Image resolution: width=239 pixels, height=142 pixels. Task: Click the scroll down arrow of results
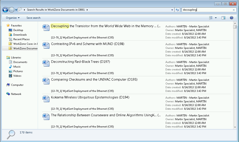pyautogui.click(x=235, y=127)
